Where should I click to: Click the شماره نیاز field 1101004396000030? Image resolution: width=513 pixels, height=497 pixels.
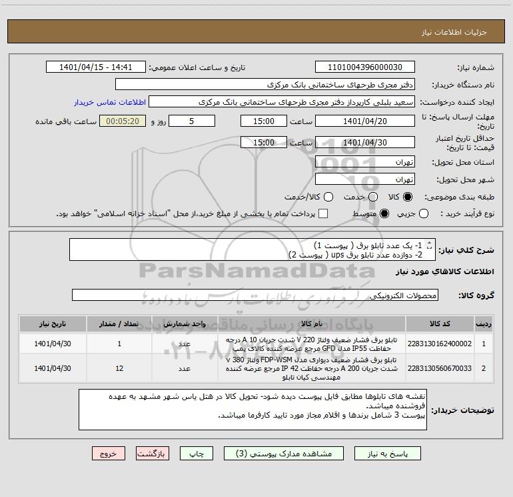pos(365,67)
